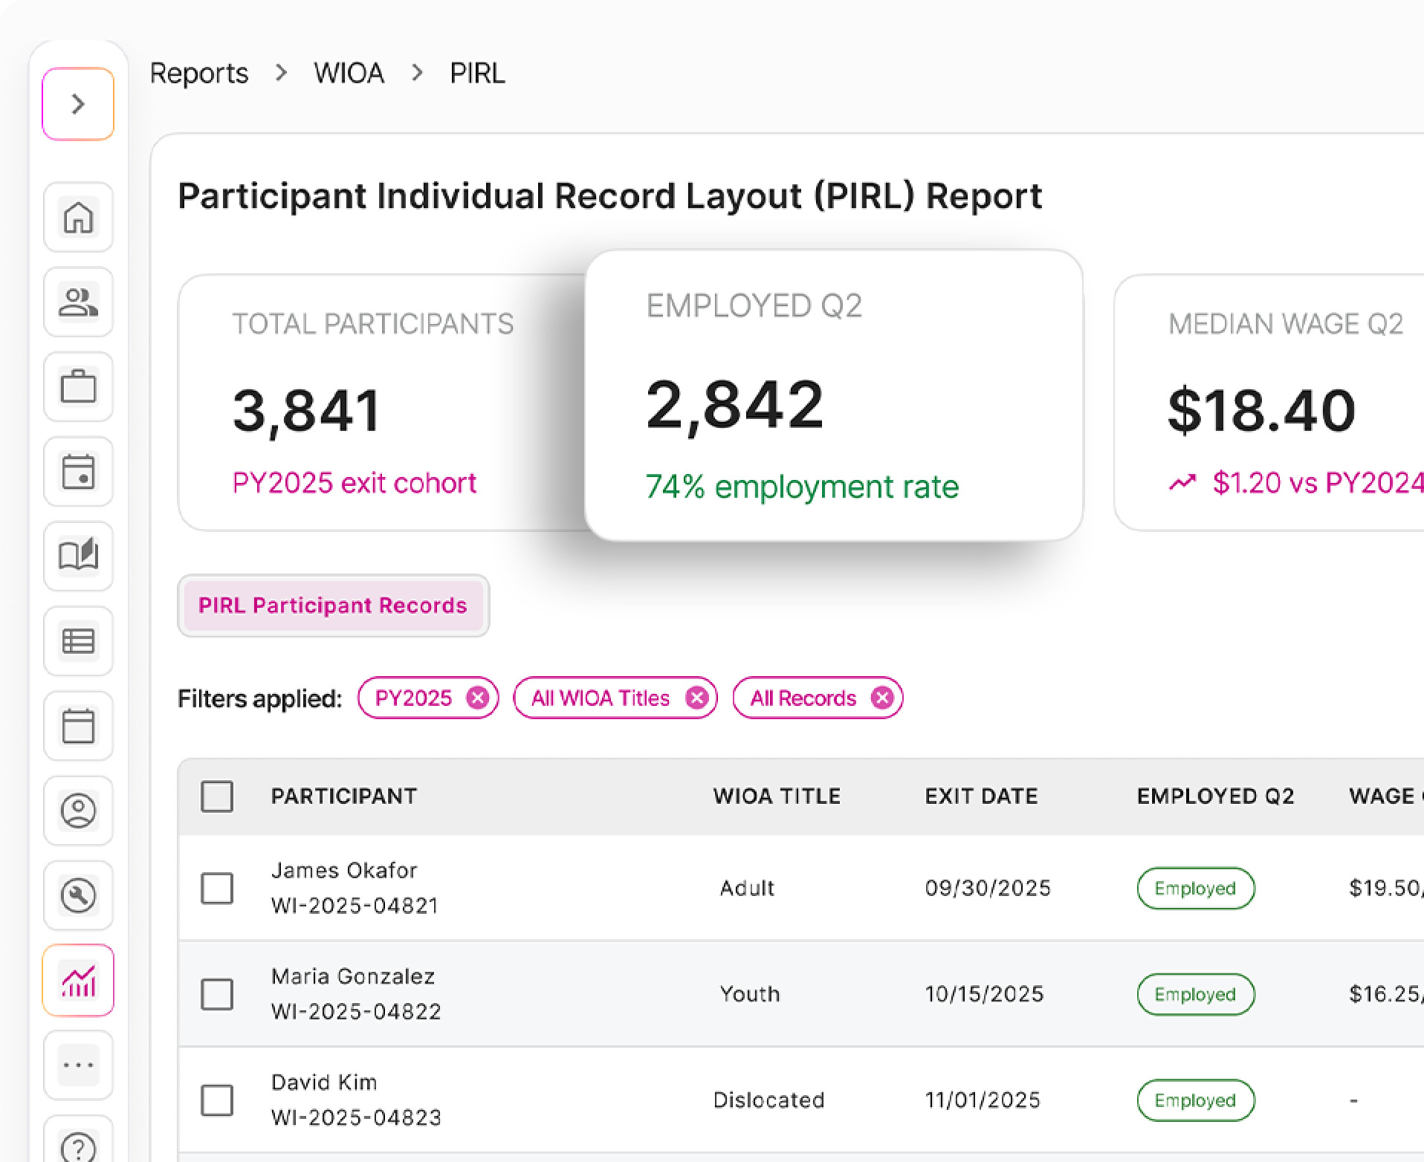1424x1162 pixels.
Task: Open the Participants people icon
Action: tap(78, 302)
